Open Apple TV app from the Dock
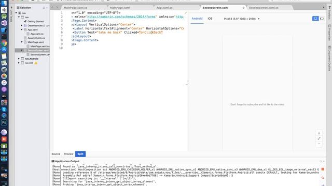The image size is (332, 186). [x=4, y=96]
